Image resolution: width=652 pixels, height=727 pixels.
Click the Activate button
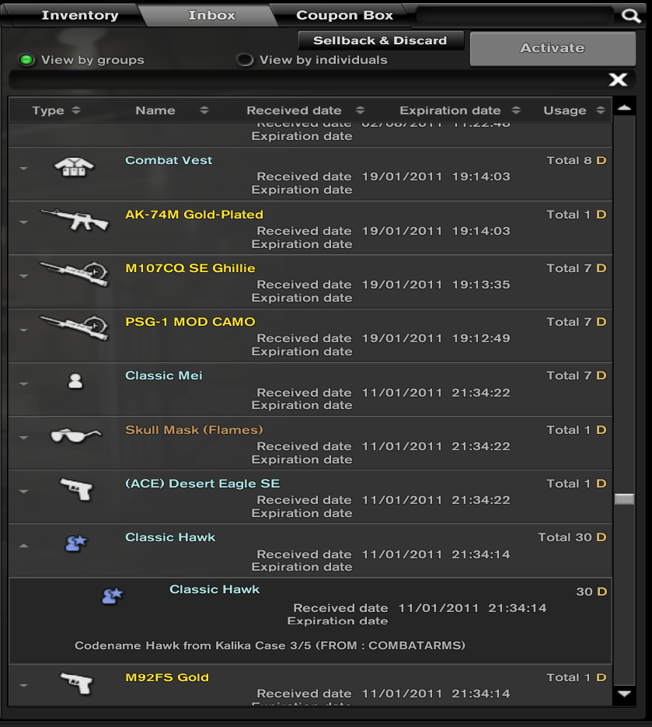(553, 48)
